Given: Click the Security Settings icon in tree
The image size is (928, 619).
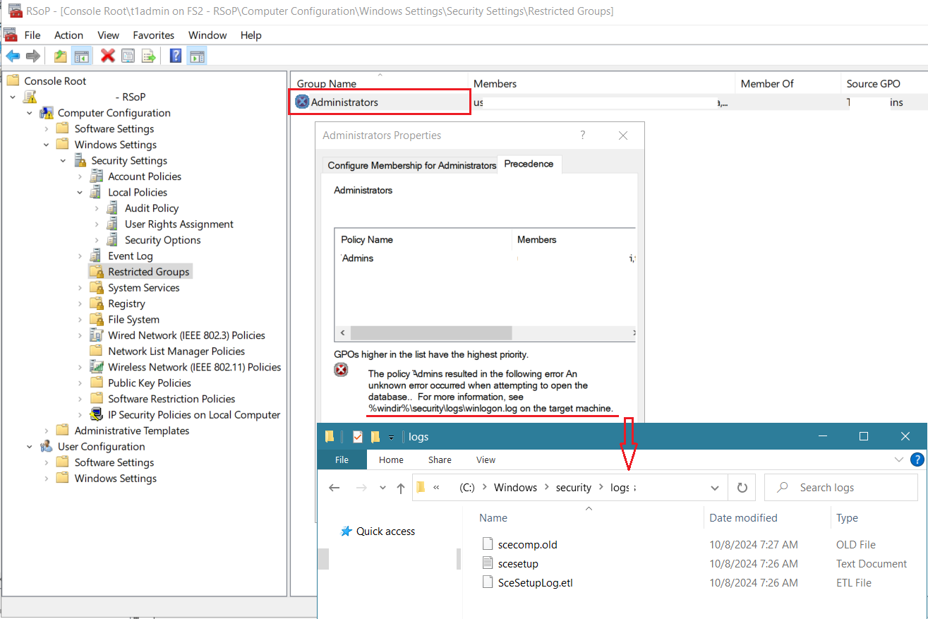Looking at the screenshot, I should pyautogui.click(x=80, y=161).
